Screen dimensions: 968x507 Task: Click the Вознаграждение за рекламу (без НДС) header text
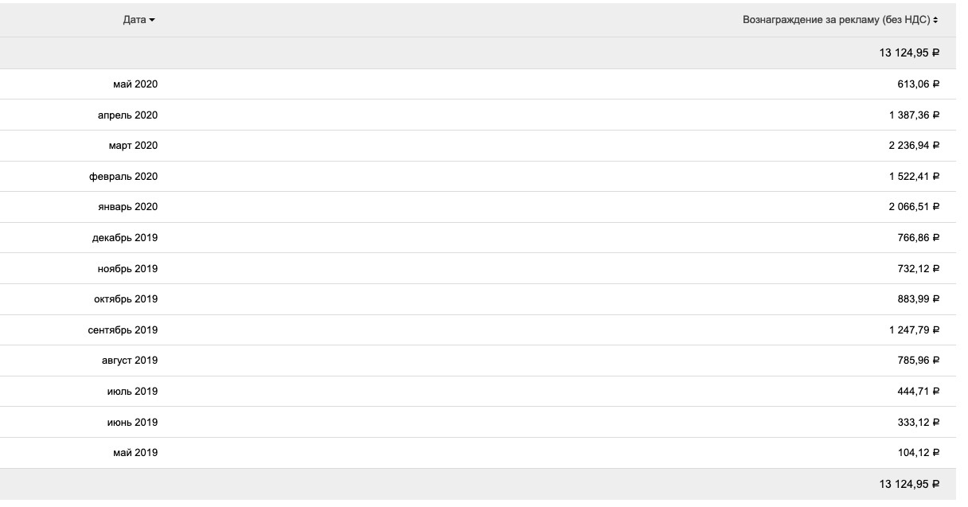click(x=836, y=20)
